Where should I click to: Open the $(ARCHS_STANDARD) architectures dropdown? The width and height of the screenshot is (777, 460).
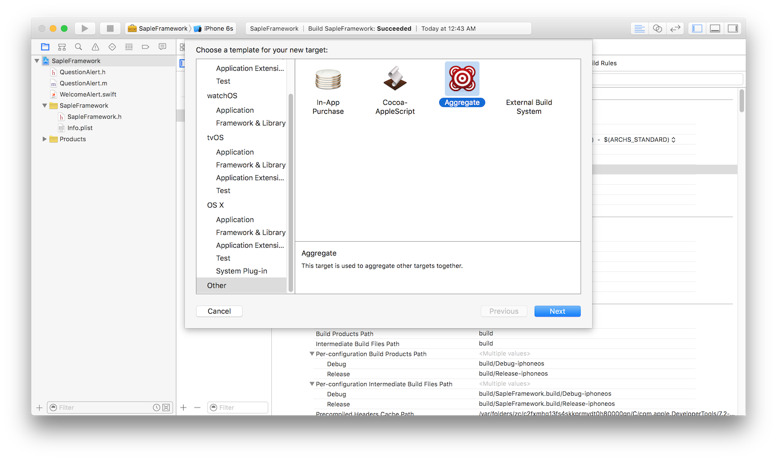coord(639,140)
